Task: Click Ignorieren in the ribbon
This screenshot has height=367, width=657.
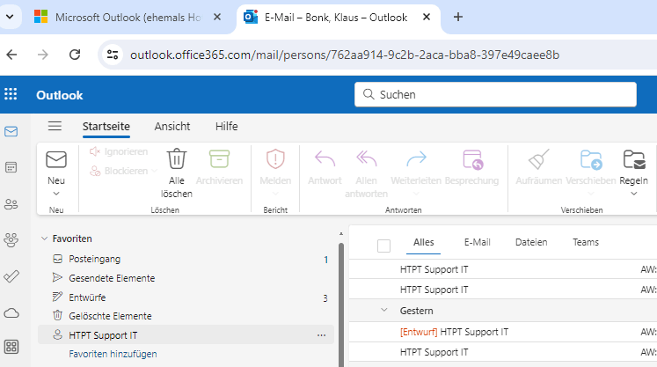Action: (119, 151)
